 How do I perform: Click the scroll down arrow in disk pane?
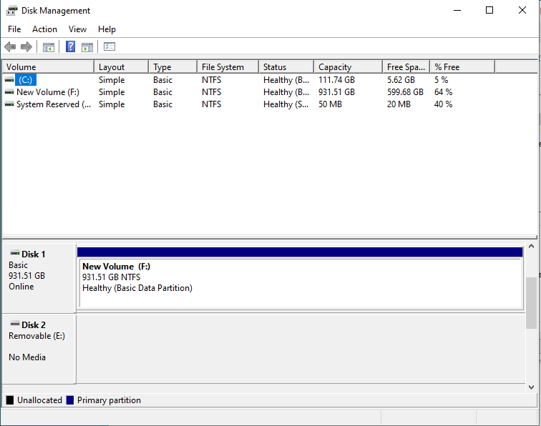point(531,387)
